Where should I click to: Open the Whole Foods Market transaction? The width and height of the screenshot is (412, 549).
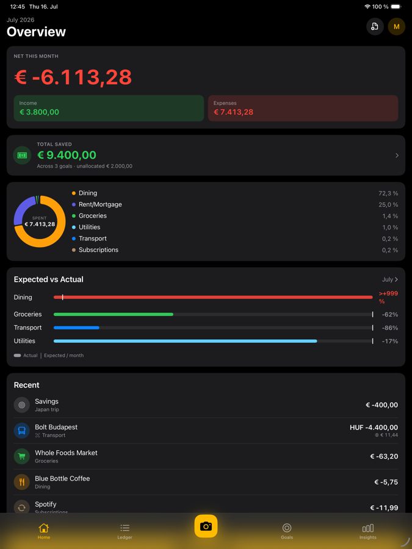click(206, 456)
